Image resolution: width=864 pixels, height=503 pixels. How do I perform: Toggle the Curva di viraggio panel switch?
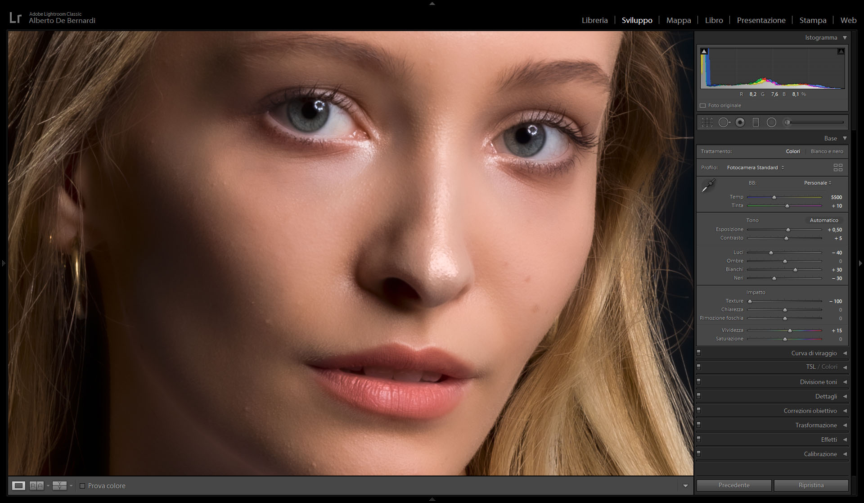coord(699,353)
